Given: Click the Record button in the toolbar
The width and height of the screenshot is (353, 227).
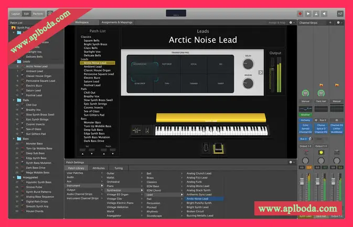Looking at the screenshot, I should point(300,13).
